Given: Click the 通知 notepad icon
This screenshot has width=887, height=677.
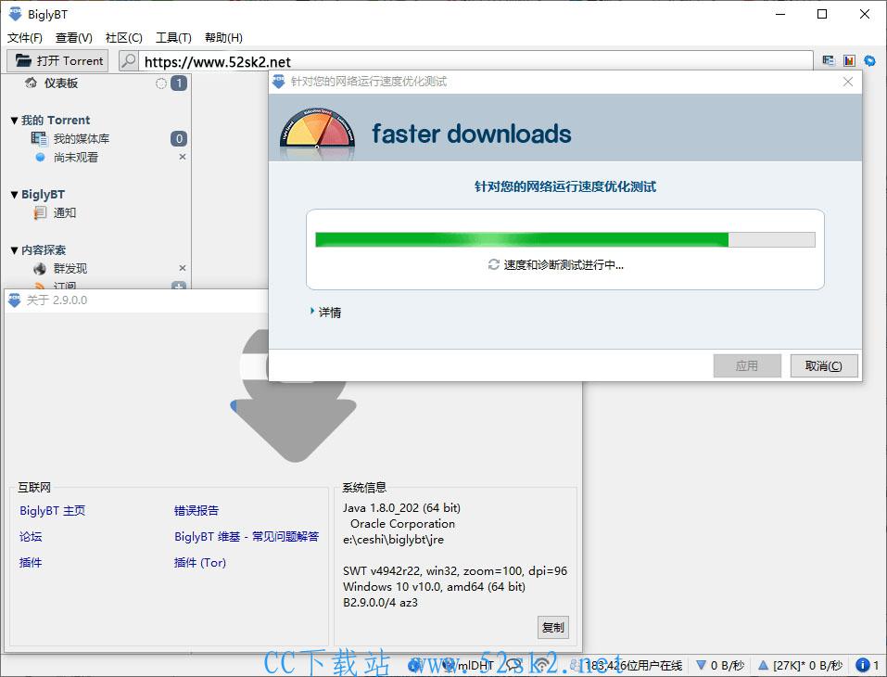Looking at the screenshot, I should click(x=40, y=212).
